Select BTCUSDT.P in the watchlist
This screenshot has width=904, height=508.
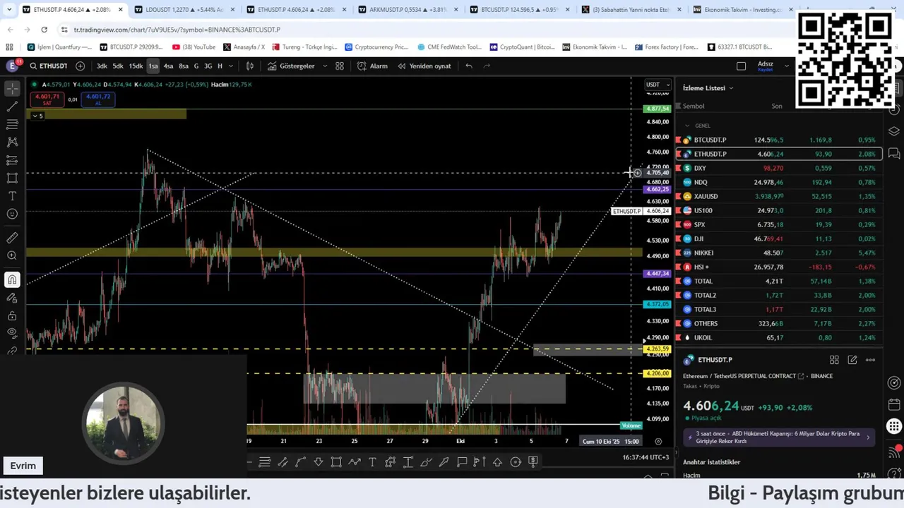[x=778, y=140]
